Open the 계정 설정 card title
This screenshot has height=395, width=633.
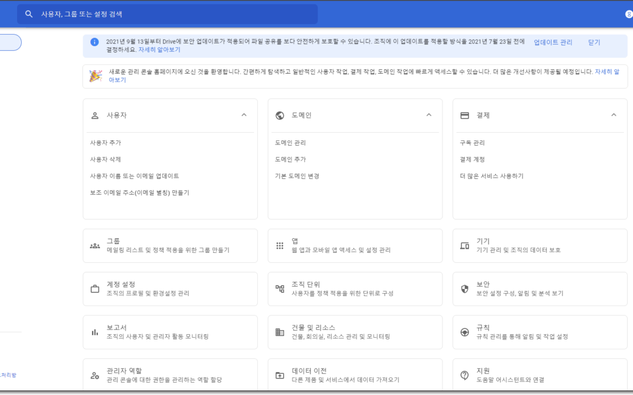pyautogui.click(x=121, y=284)
